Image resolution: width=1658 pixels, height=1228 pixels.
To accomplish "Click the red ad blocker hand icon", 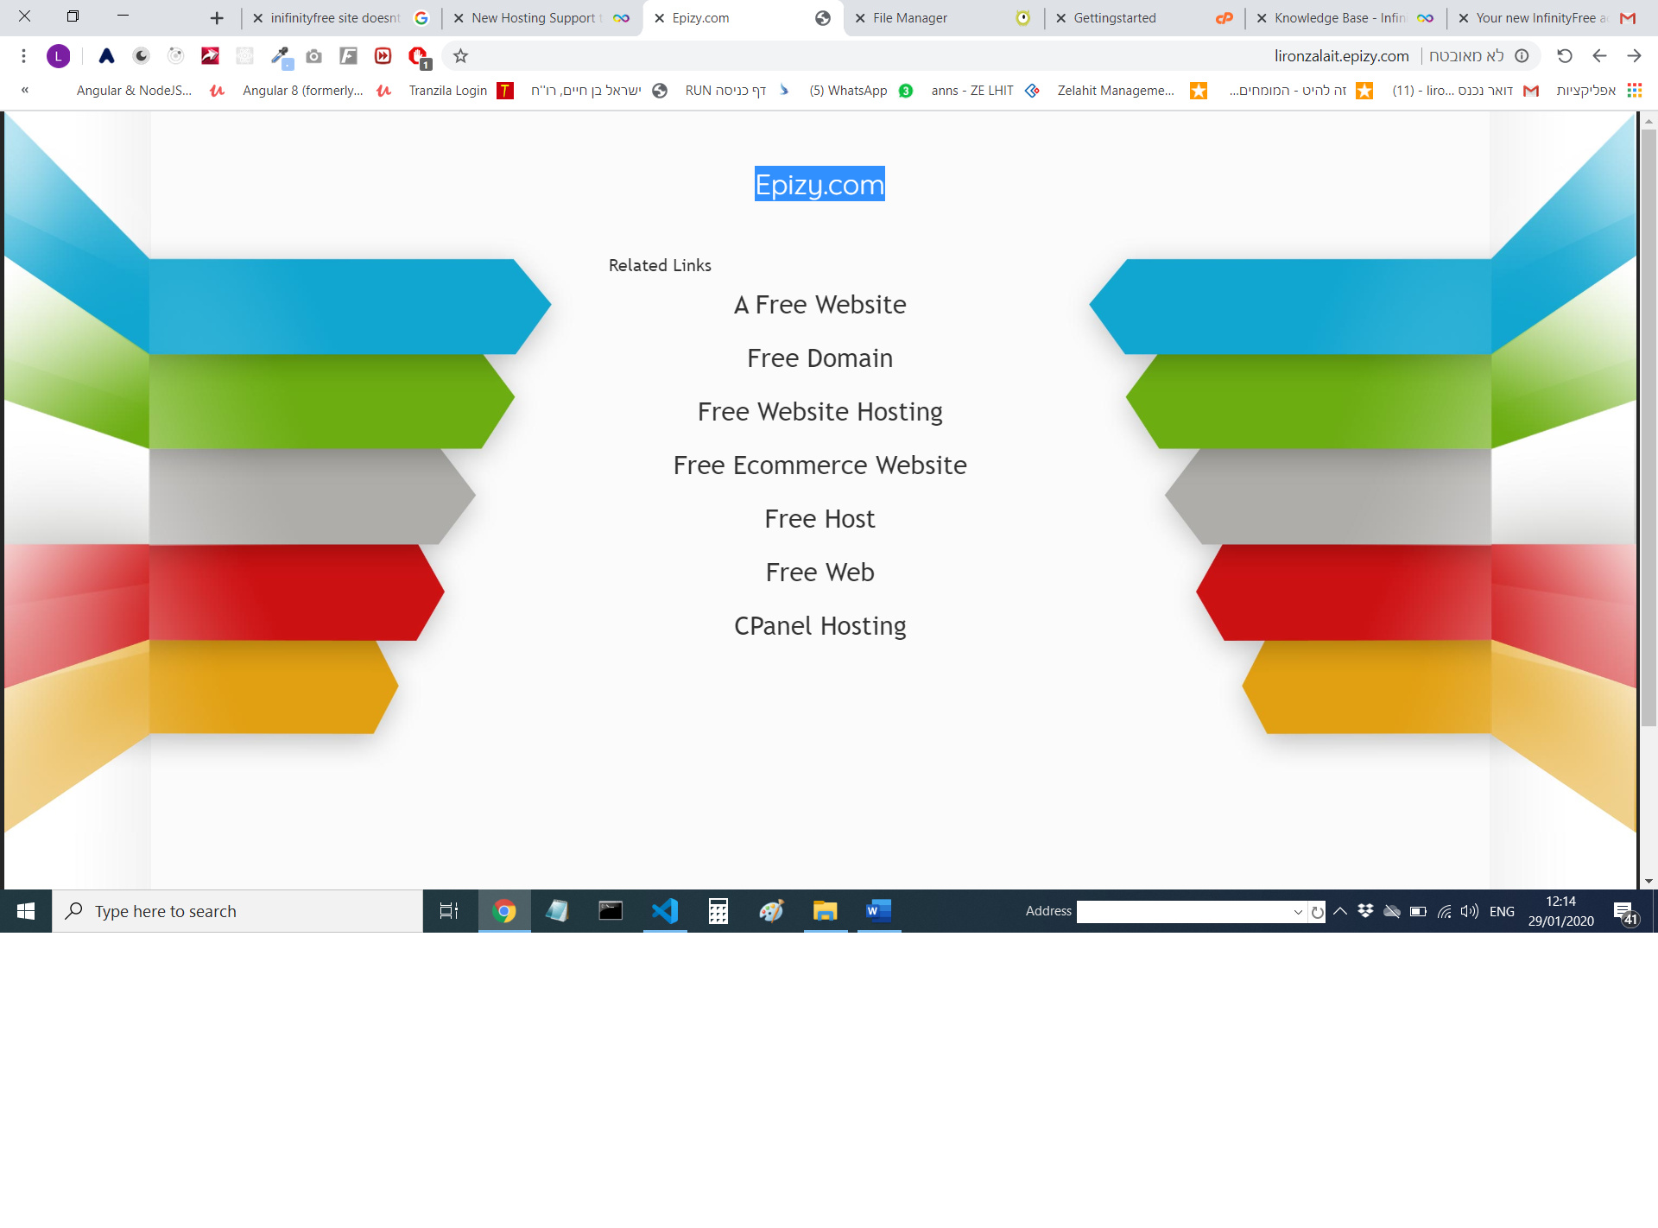I will tap(418, 56).
